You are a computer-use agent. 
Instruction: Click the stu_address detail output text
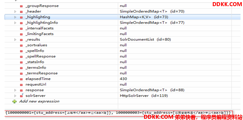tap(118, 113)
